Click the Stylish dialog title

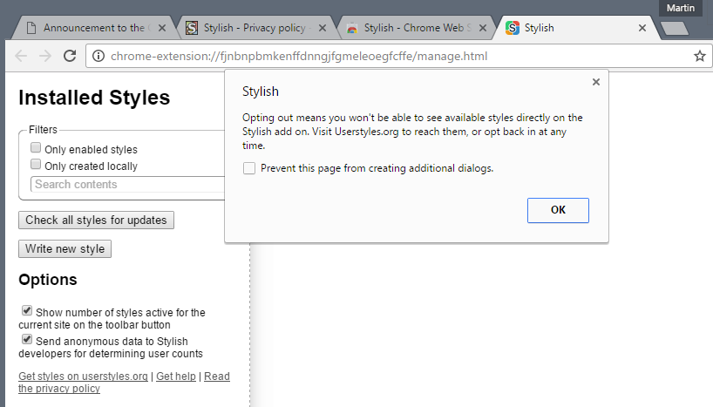(x=261, y=92)
